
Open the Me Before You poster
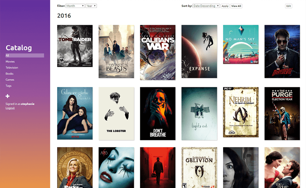coord(282,168)
